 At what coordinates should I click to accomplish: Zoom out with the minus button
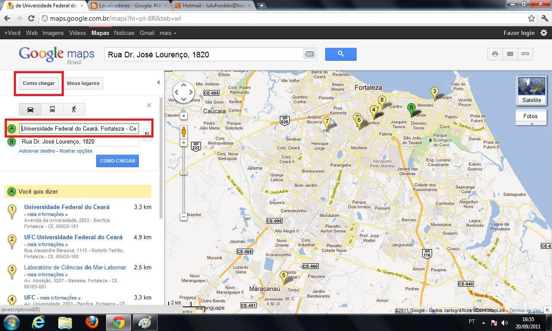pyautogui.click(x=184, y=217)
